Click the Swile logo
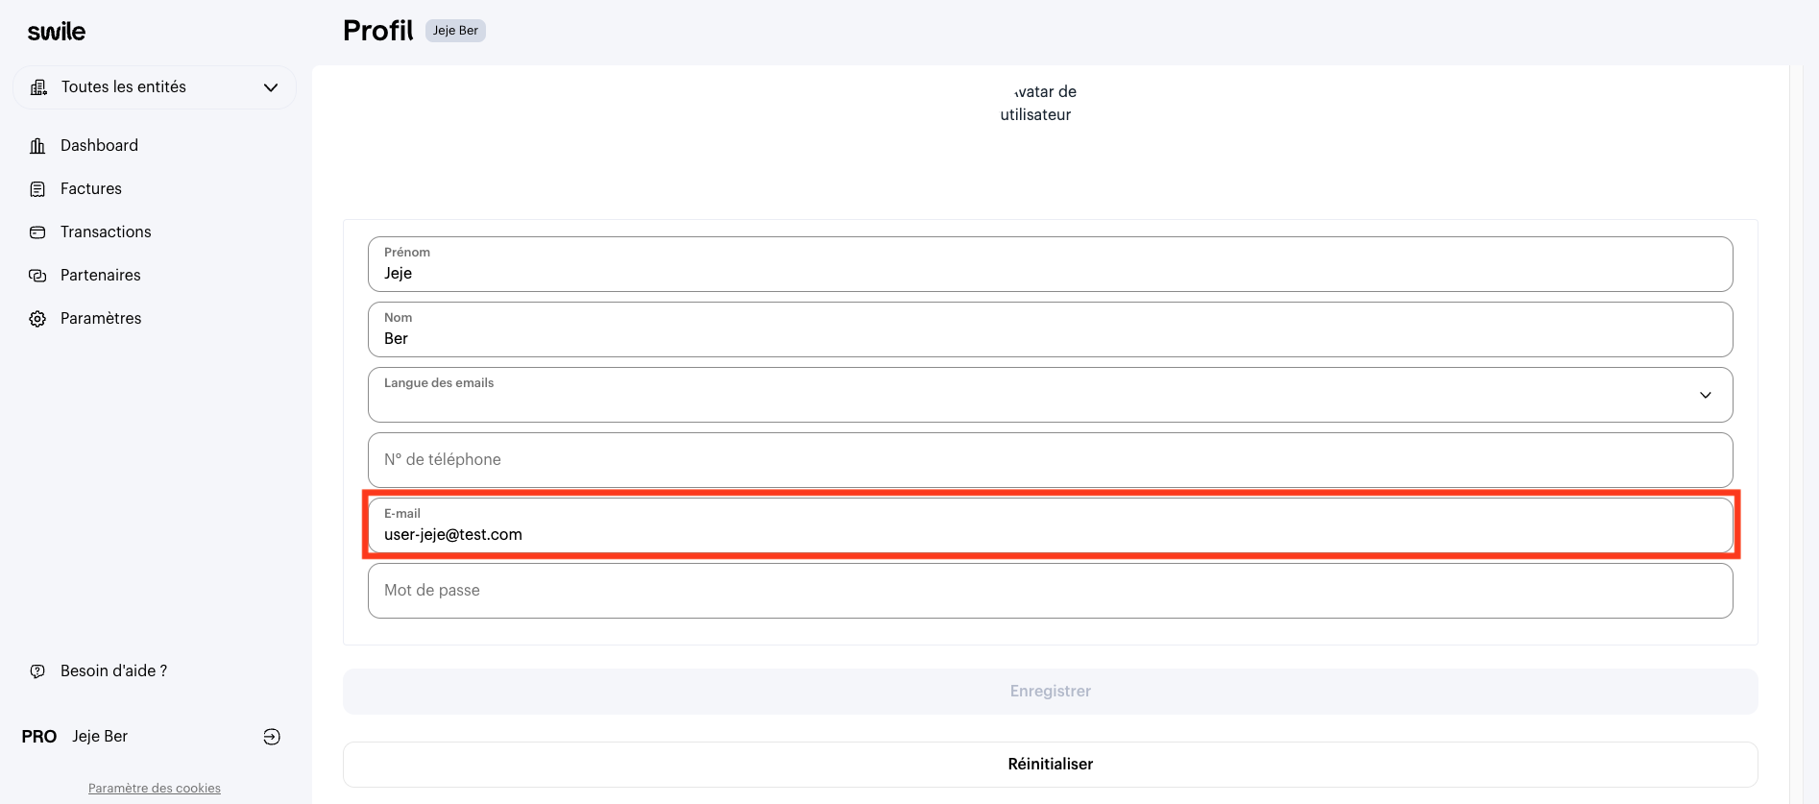Viewport: 1819px width, 804px height. (x=57, y=32)
